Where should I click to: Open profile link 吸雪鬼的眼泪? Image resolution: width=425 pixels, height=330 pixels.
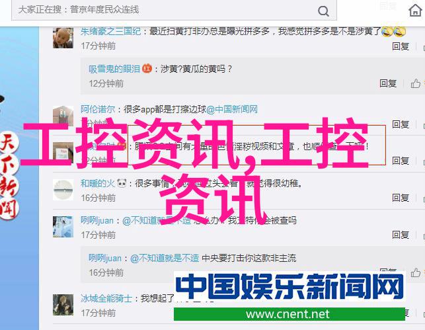(x=114, y=69)
